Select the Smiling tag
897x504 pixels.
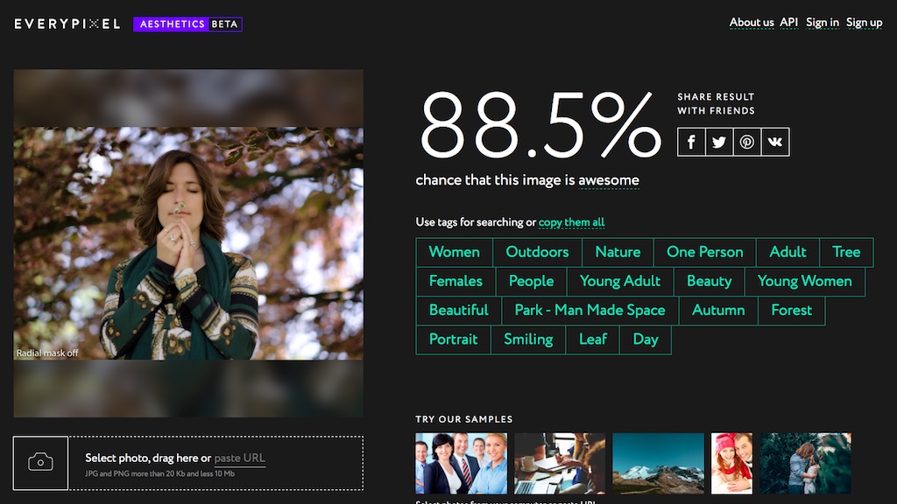tap(528, 339)
